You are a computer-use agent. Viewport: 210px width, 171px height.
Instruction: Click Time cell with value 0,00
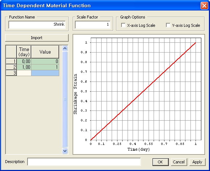coord(24,61)
